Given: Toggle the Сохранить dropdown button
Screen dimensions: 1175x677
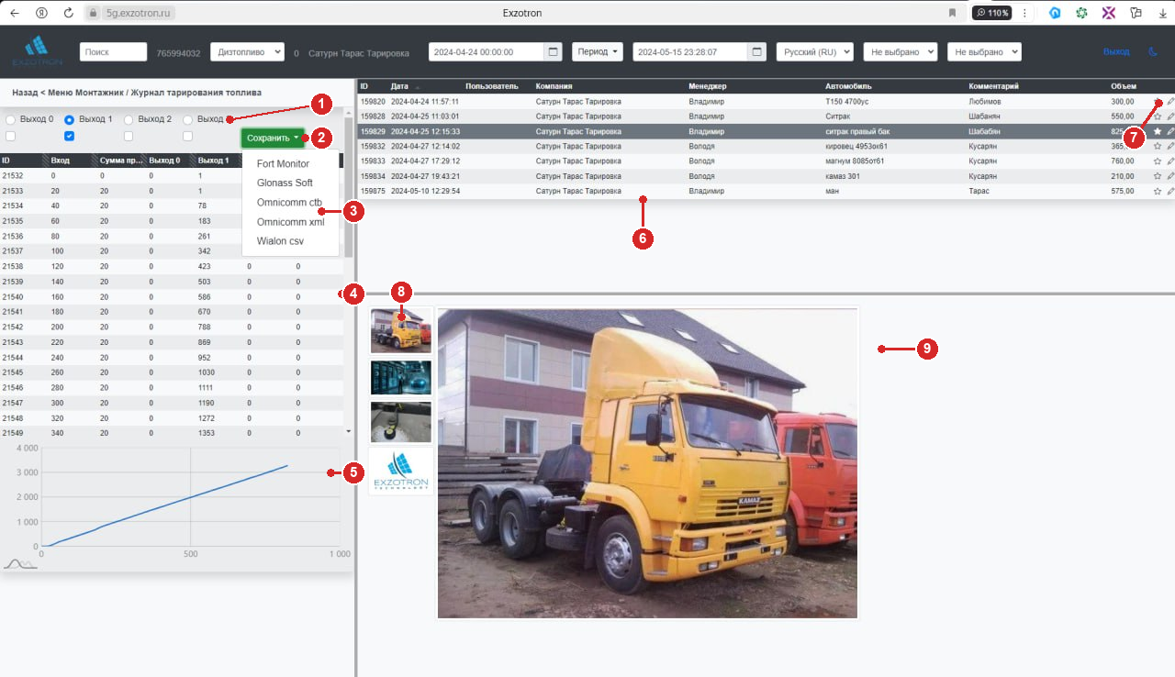Looking at the screenshot, I should point(273,138).
